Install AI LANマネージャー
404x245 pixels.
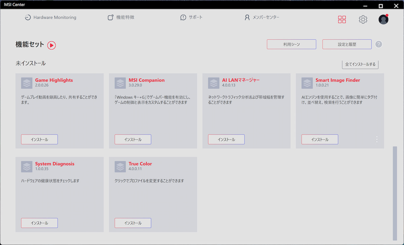[x=226, y=139]
